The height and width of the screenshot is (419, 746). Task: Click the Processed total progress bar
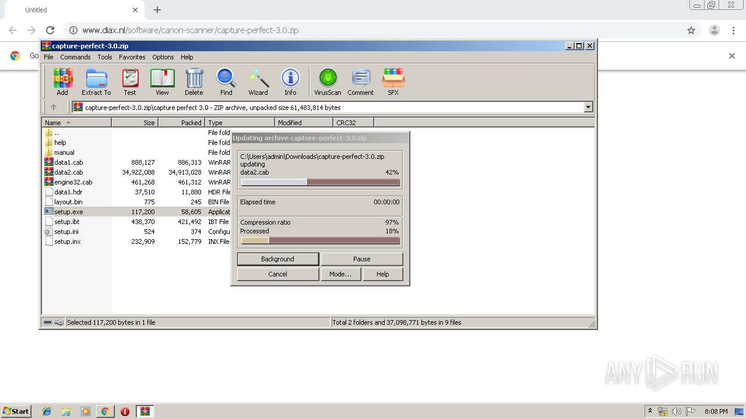point(320,240)
